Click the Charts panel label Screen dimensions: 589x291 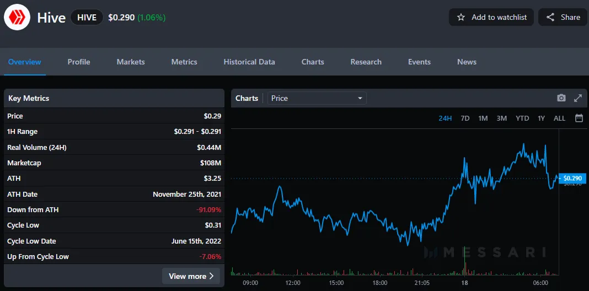point(247,98)
